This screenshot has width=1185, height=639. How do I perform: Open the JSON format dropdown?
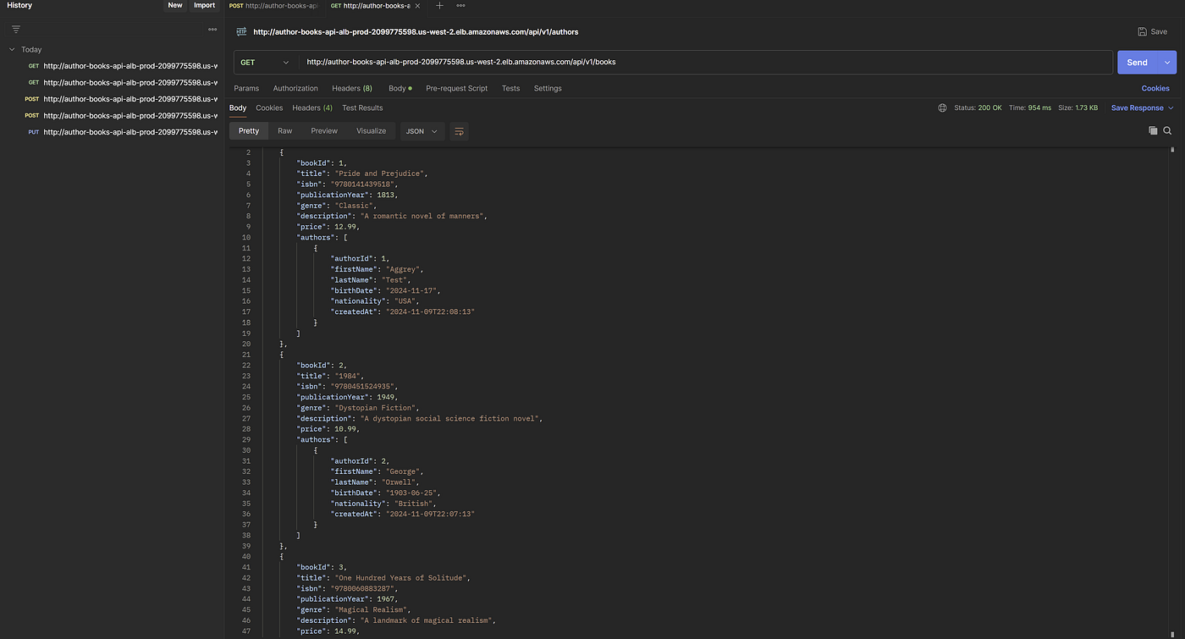pos(422,131)
